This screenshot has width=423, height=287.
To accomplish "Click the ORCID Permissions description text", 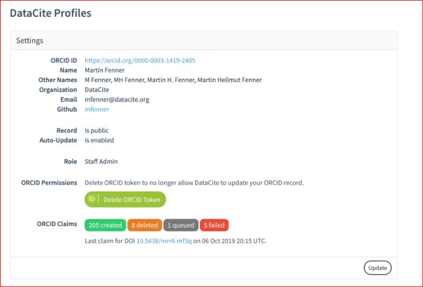I will pyautogui.click(x=194, y=183).
